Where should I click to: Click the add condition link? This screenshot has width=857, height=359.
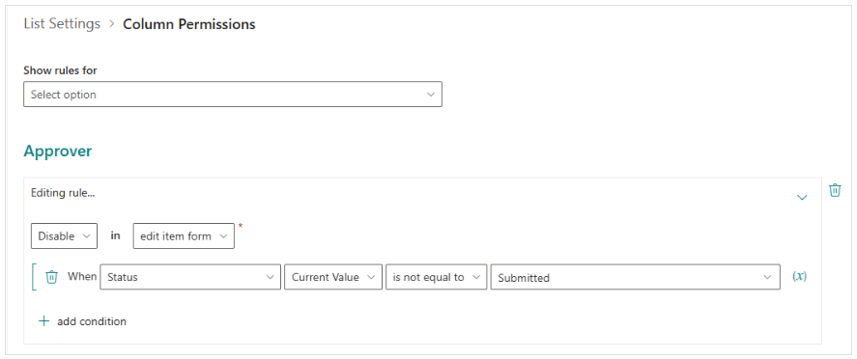[x=92, y=321]
